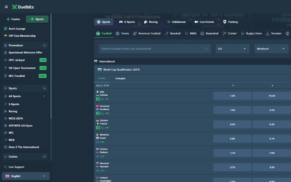Bet on Moldova win at 5.80
Image resolution: width=291 pixels, height=182 pixels.
[232, 139]
